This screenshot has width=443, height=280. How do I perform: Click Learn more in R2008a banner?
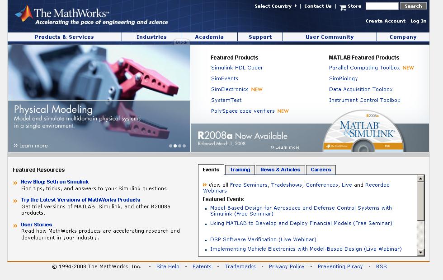click(285, 147)
